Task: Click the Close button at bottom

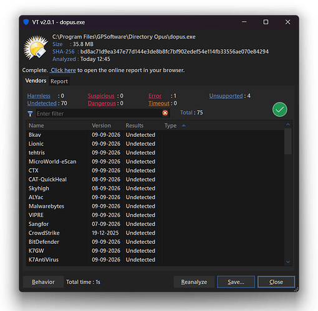Action: 276,282
